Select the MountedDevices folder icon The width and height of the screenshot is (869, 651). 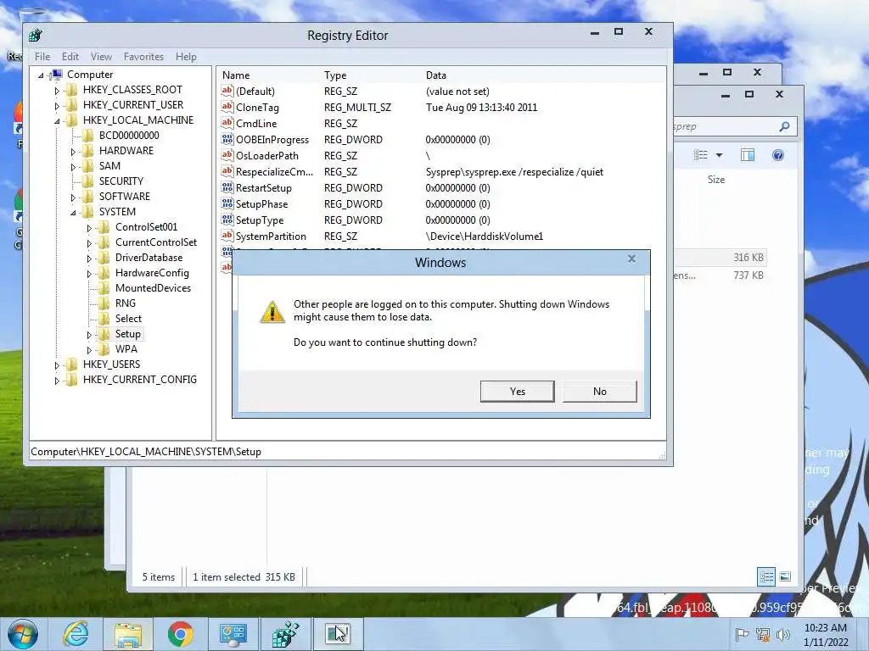(x=104, y=288)
